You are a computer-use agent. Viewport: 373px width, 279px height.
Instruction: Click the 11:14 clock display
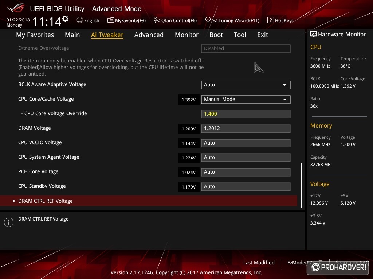(x=47, y=21)
